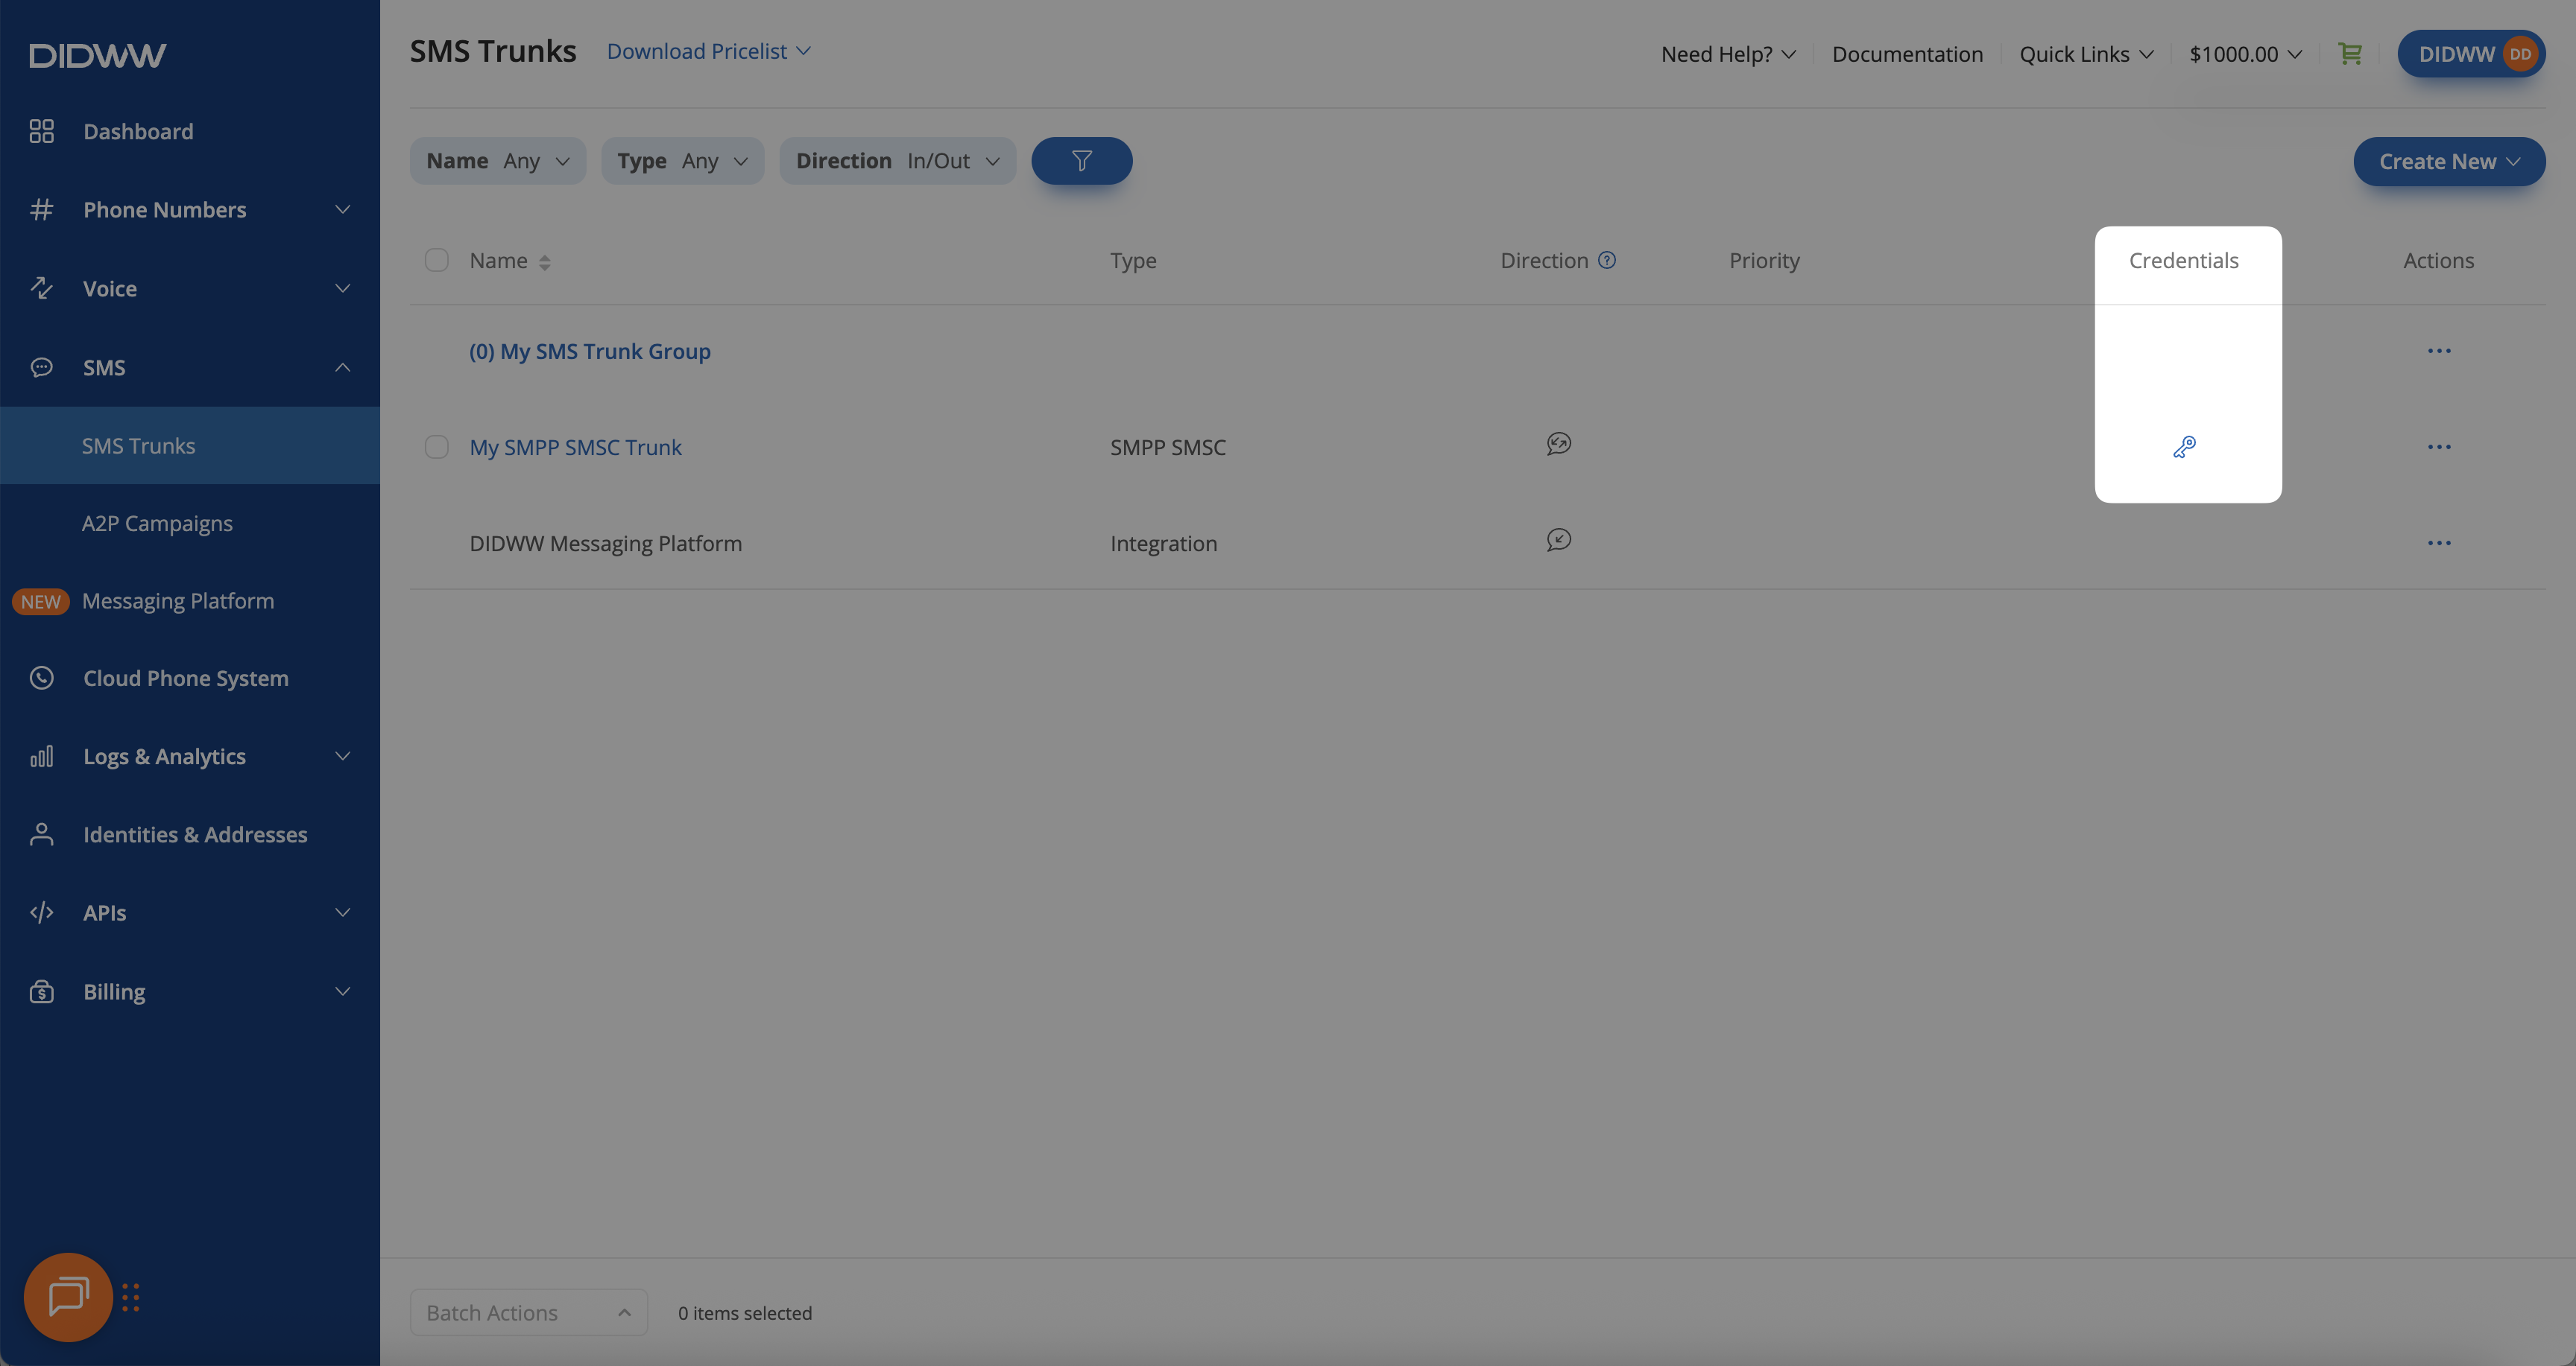Viewport: 2576px width, 1366px height.
Task: Click the Identities person icon
Action: (x=41, y=834)
